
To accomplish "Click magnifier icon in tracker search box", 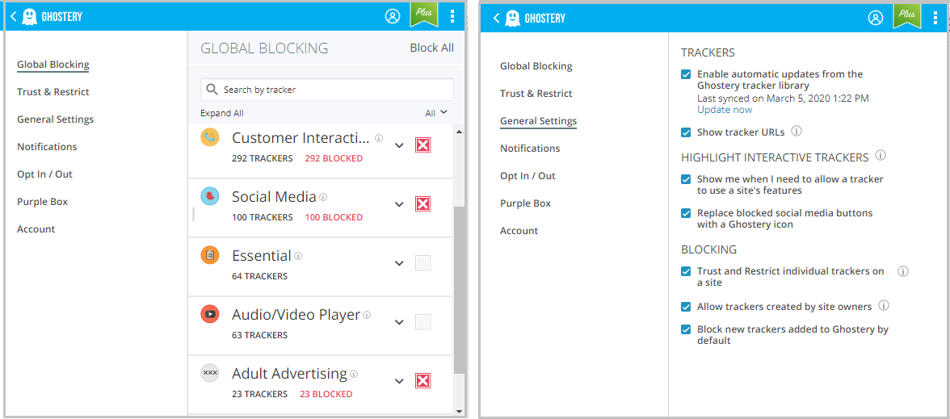I will 212,90.
